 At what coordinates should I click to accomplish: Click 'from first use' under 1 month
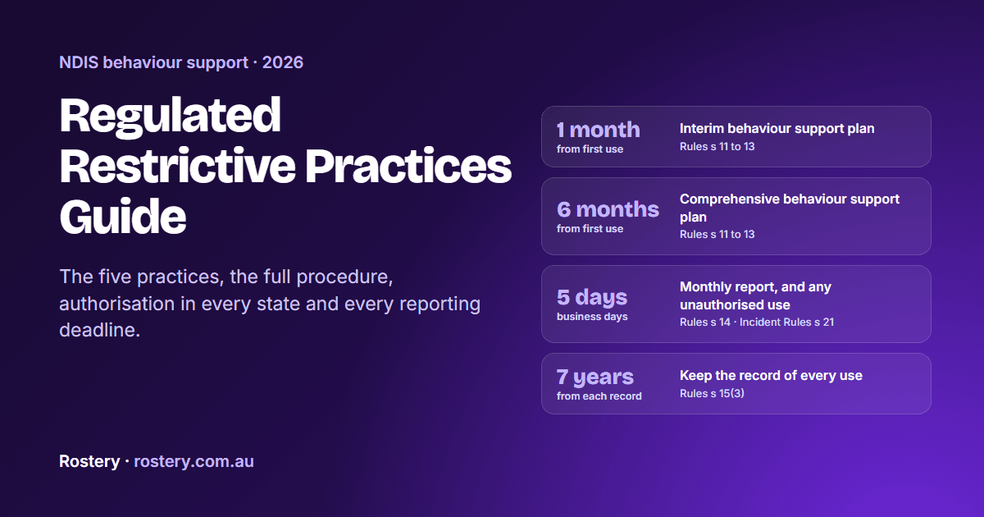coord(590,149)
